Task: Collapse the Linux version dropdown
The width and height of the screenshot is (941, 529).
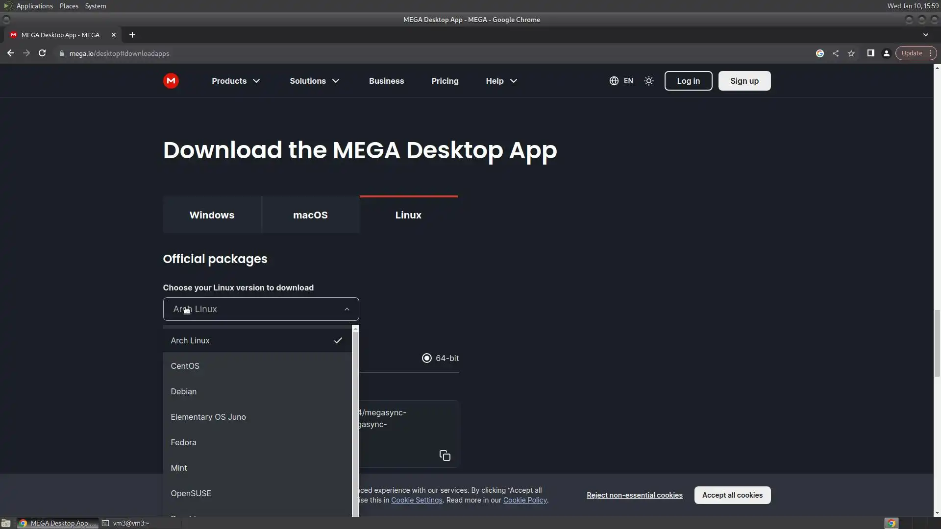Action: 347,309
